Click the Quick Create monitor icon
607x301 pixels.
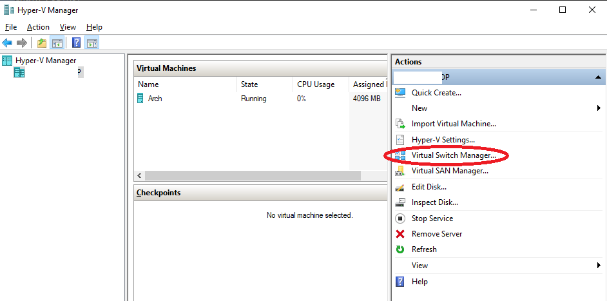coord(400,93)
